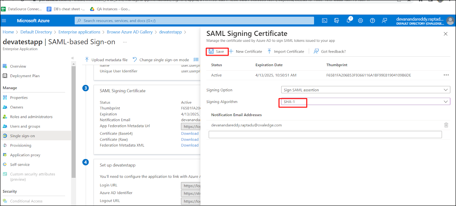Create a New Certificate

246,51
